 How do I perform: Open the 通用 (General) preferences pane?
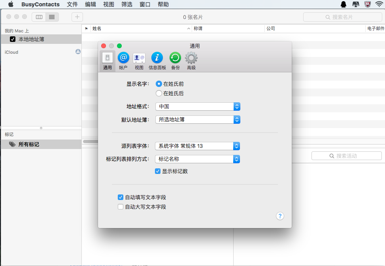(x=107, y=61)
